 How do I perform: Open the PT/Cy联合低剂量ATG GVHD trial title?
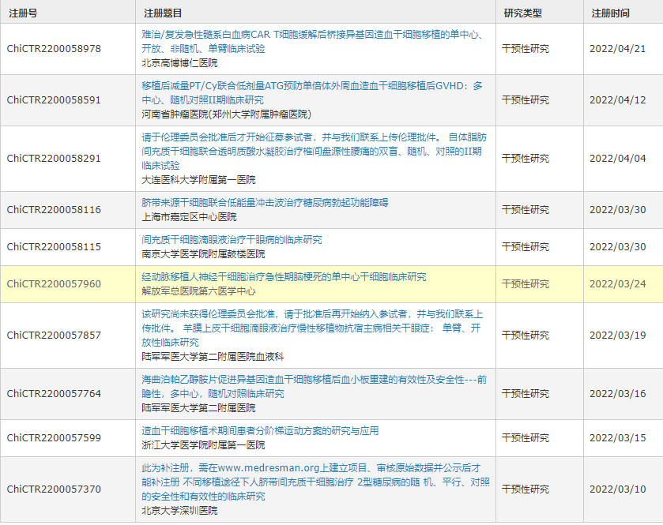[312, 86]
